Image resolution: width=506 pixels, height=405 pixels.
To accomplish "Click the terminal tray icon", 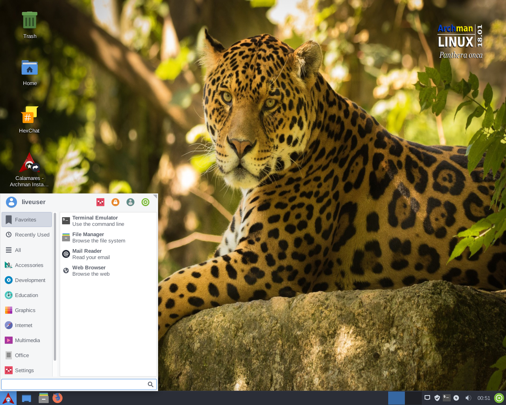I will tap(447, 398).
